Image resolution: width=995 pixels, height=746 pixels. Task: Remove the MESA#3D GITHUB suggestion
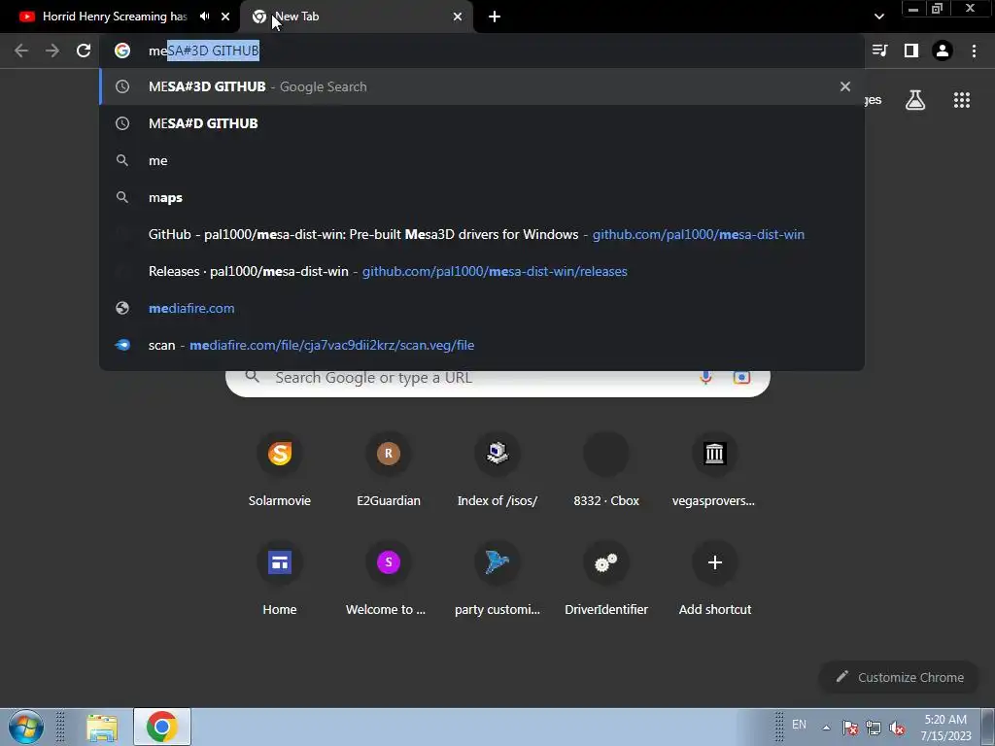tap(845, 86)
